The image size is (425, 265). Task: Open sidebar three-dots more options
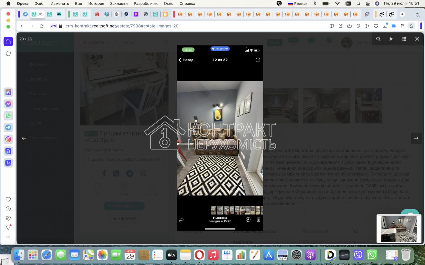point(8,237)
